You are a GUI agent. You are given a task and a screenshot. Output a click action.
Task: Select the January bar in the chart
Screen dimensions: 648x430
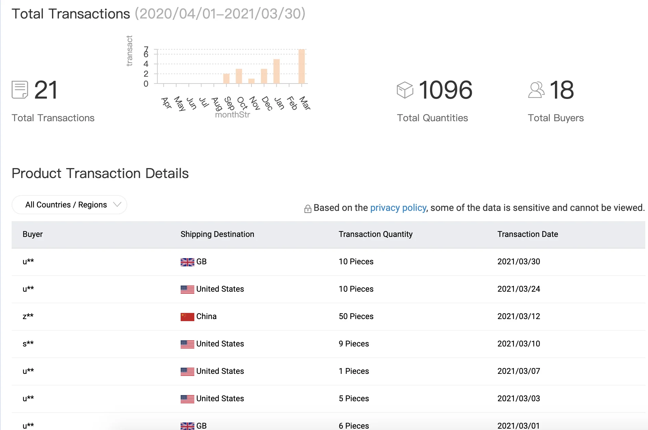[276, 71]
